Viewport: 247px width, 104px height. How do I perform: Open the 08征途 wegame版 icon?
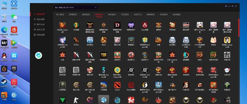(x=62, y=25)
